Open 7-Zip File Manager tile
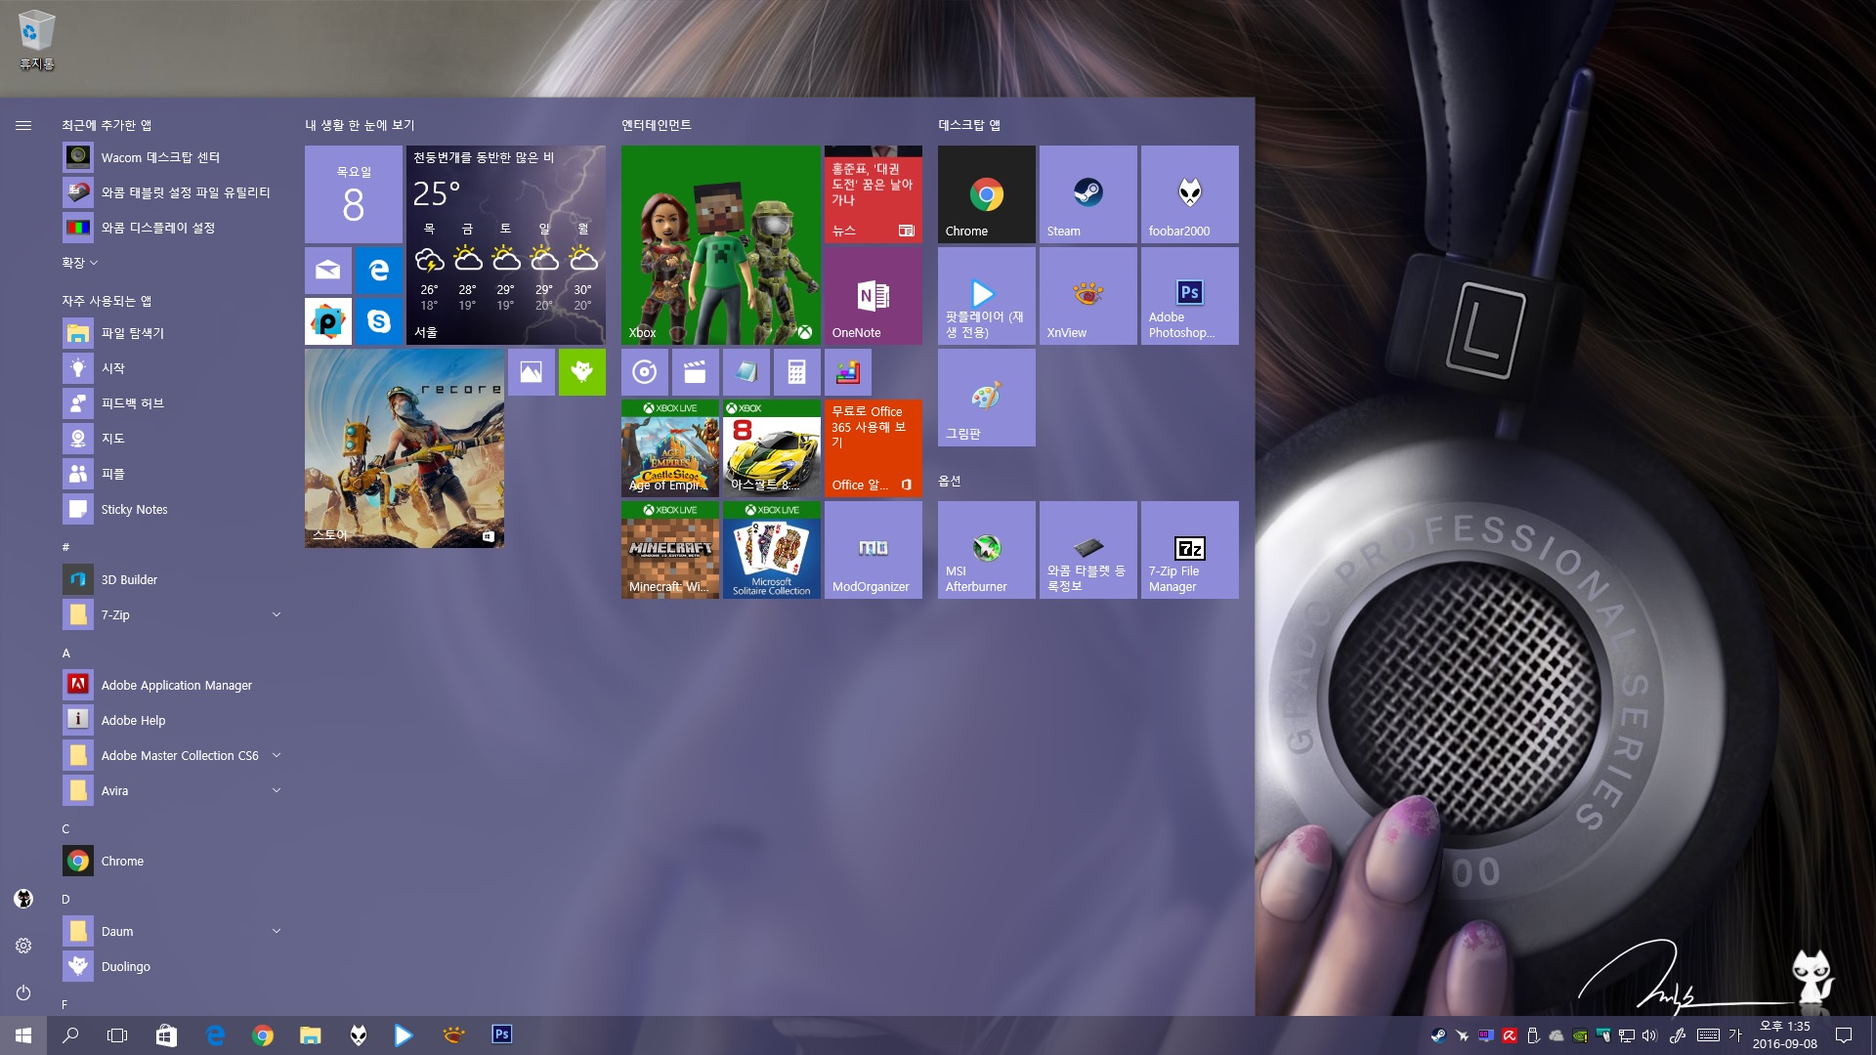Image resolution: width=1876 pixels, height=1055 pixels. pos(1189,550)
